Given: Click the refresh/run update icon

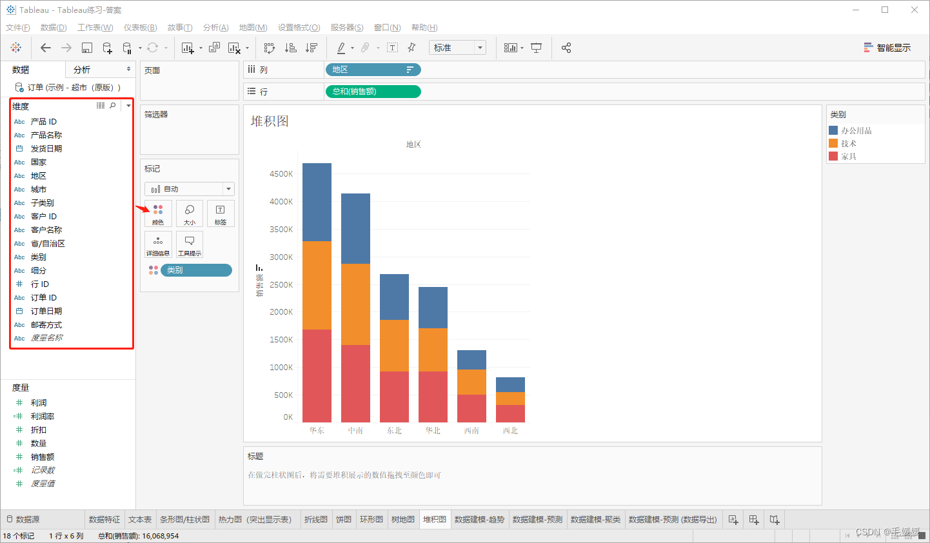Looking at the screenshot, I should coord(152,48).
